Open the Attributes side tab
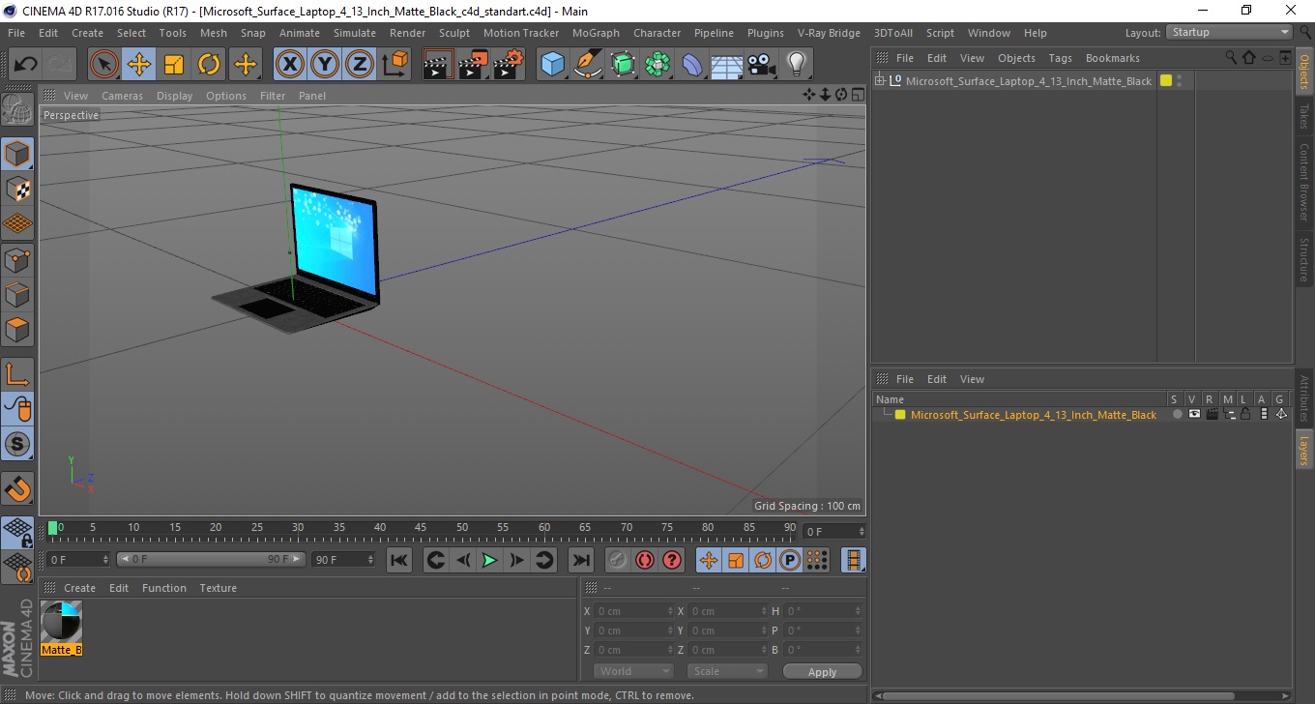 pyautogui.click(x=1304, y=398)
